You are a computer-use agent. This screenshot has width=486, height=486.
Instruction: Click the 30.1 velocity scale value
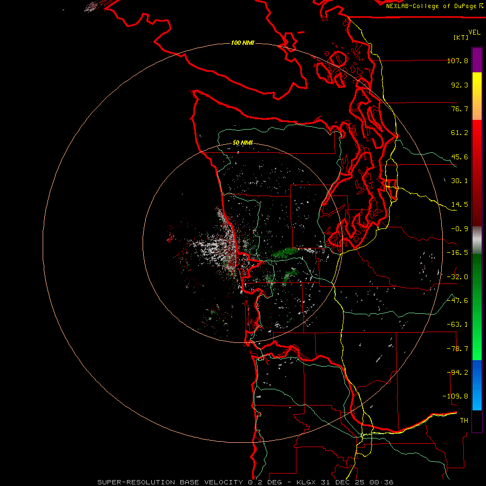(460, 181)
